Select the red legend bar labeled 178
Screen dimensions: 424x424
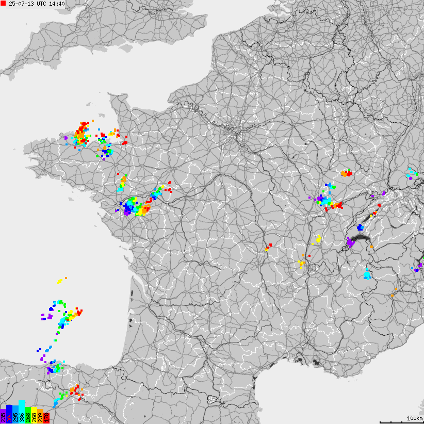click(x=46, y=418)
